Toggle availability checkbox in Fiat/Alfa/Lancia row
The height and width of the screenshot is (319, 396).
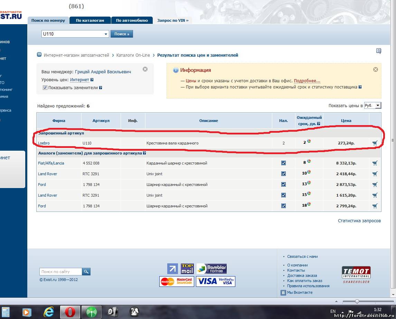coord(283,163)
